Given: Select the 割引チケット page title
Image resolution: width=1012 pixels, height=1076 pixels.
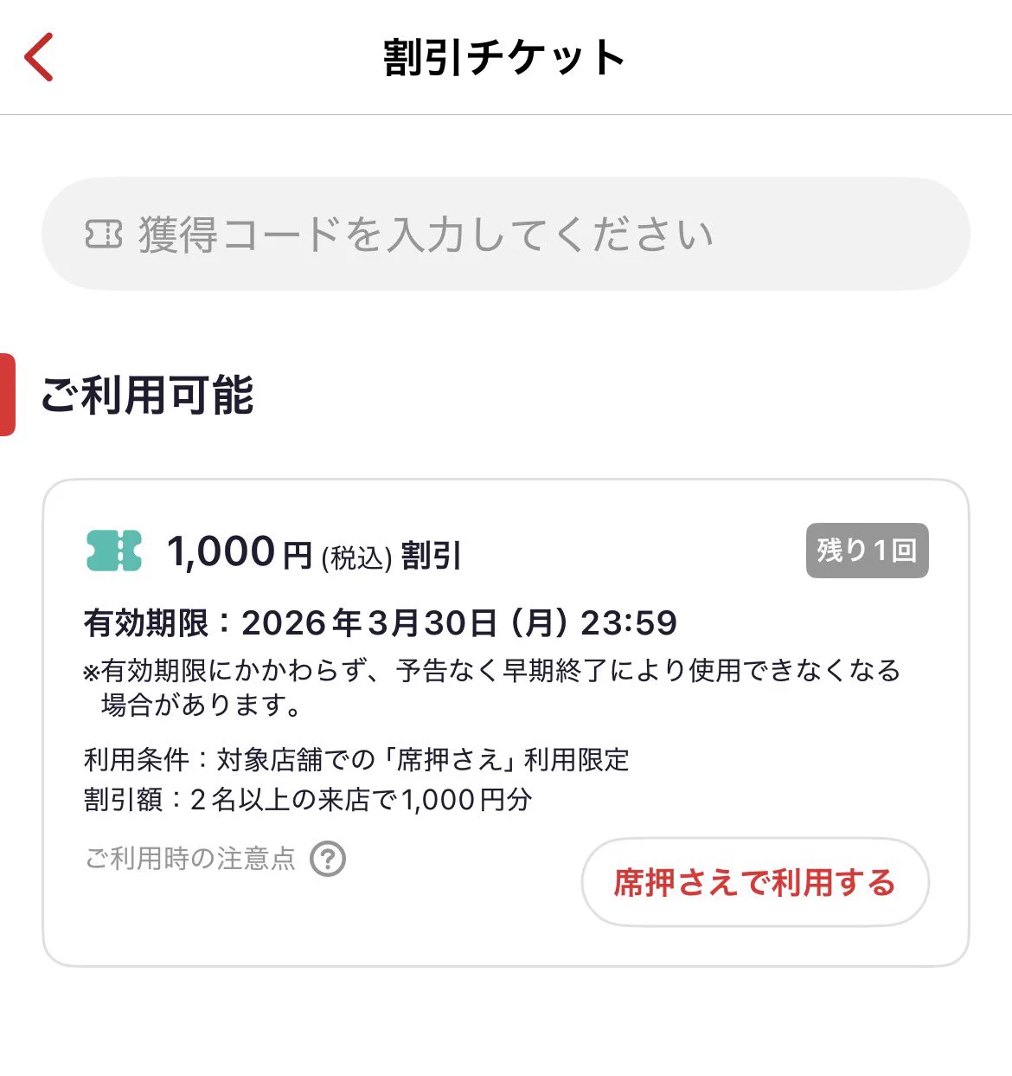Looking at the screenshot, I should (x=504, y=58).
